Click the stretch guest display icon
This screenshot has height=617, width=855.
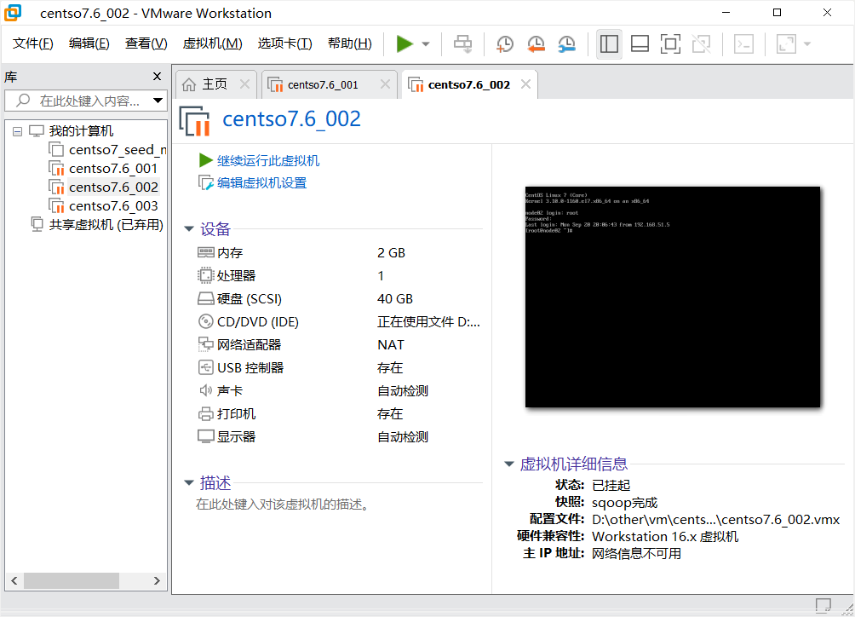pyautogui.click(x=786, y=43)
